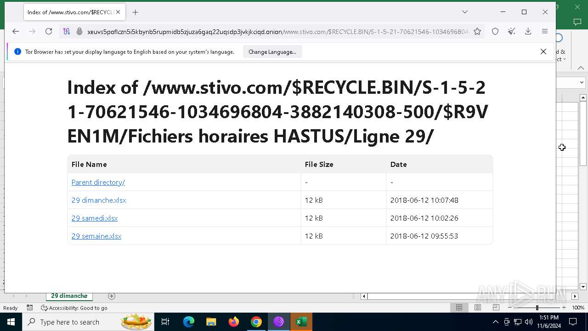Bookmark this page with the star
The height and width of the screenshot is (331, 588).
(477, 31)
